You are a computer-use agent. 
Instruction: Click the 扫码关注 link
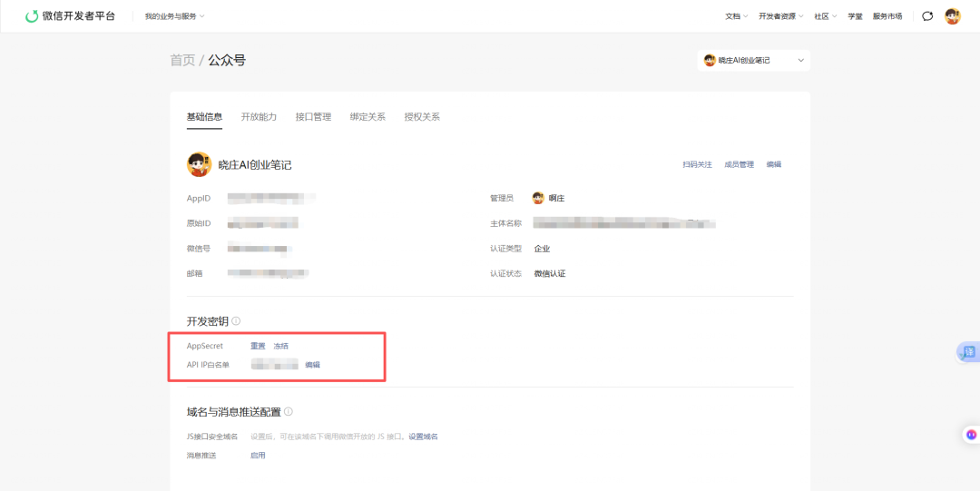point(698,164)
